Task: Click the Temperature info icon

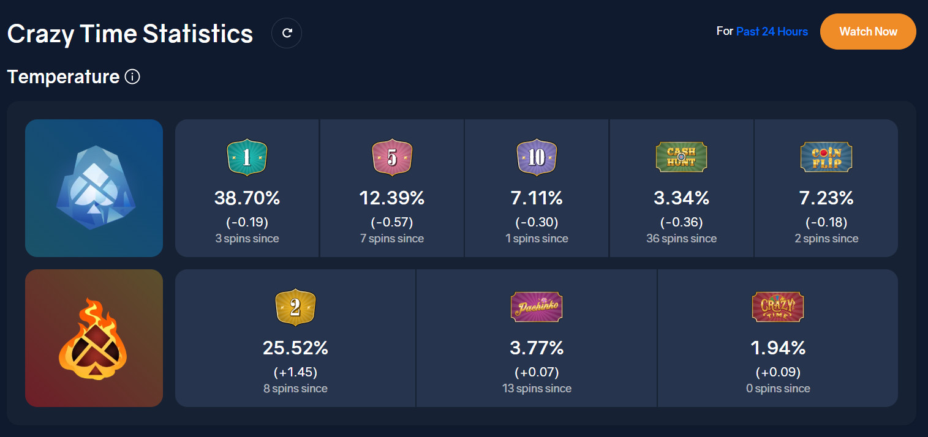Action: [x=132, y=77]
